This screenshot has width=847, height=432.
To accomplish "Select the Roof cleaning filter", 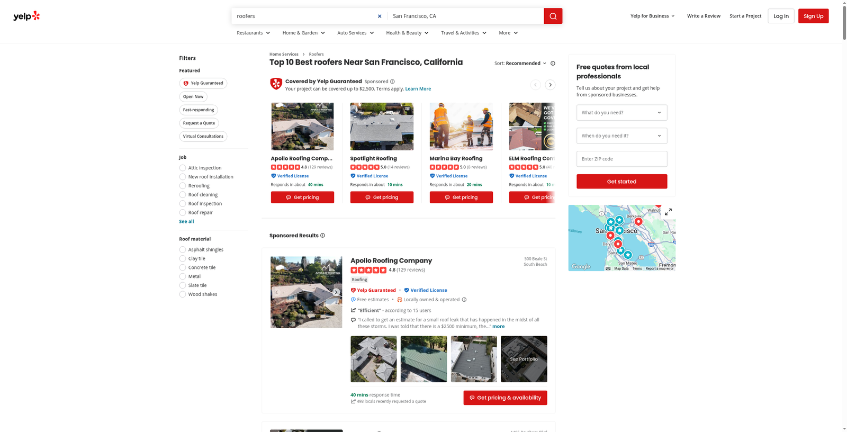I will [183, 195].
